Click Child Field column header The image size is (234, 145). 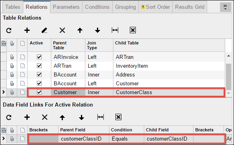[169, 130]
